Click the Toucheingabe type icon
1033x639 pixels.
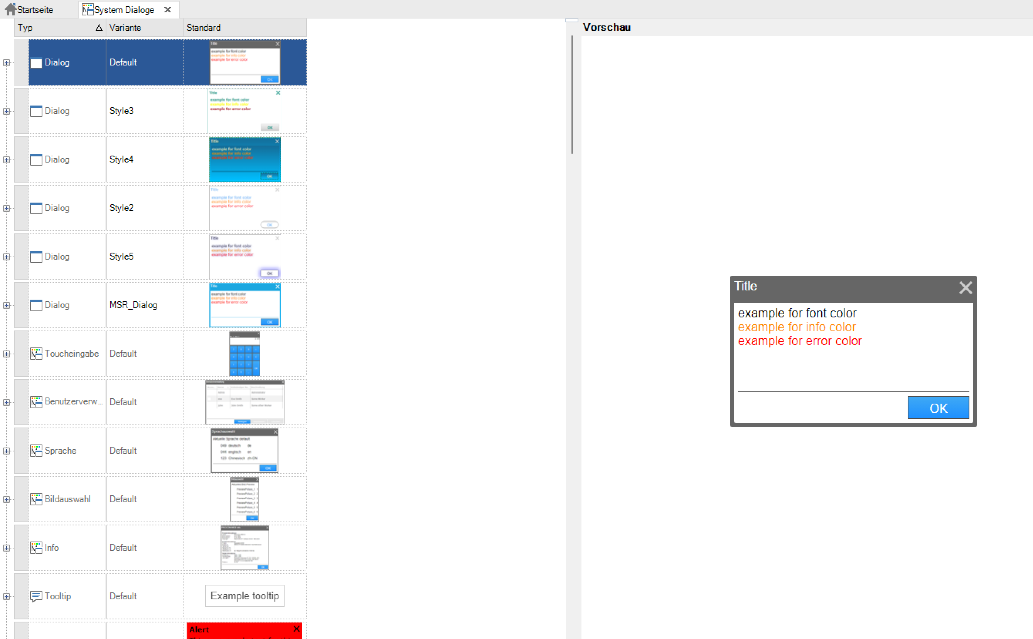[36, 354]
